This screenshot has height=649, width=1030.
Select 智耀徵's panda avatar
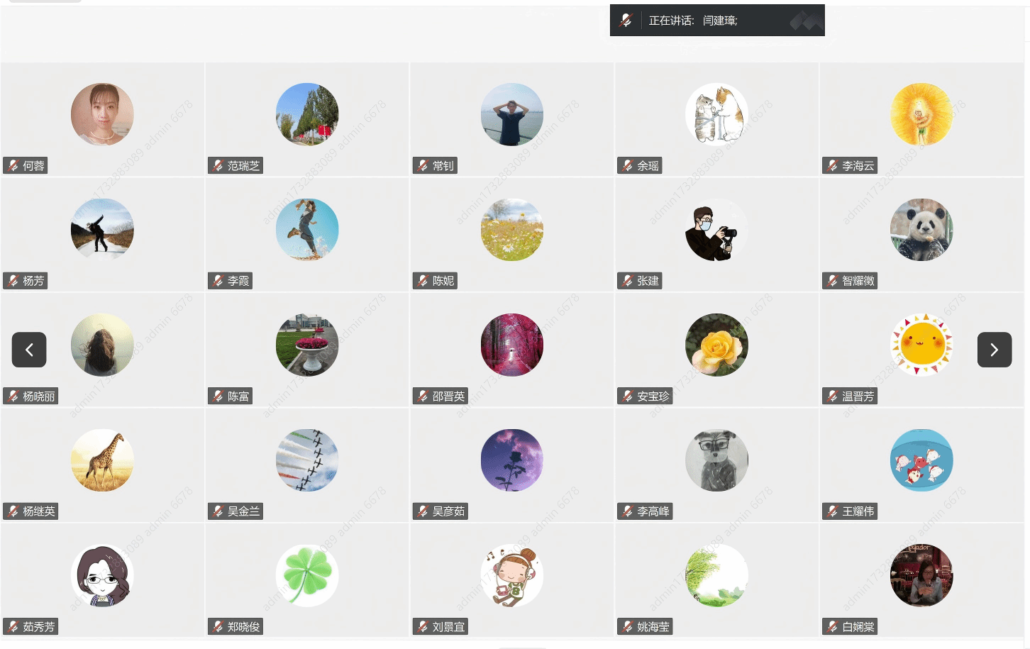click(921, 230)
